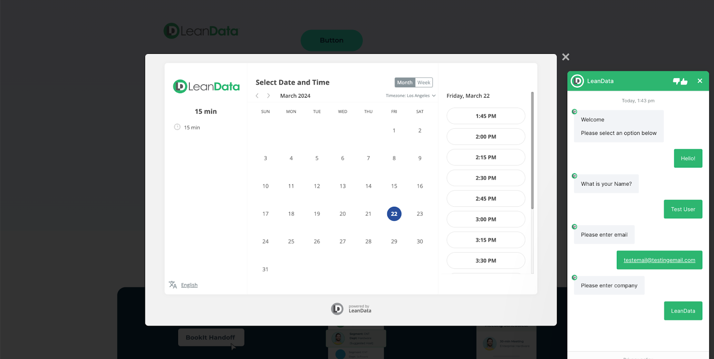Close the LeanData chat widget

click(x=700, y=81)
